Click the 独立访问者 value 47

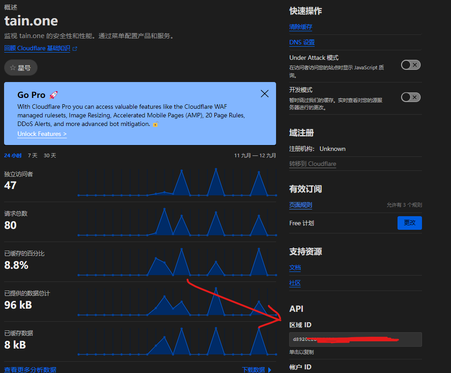[x=10, y=185]
